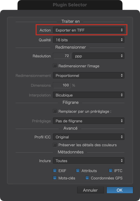Screen dimensions: 140x201
Task: Enable the Redimensionner l'image checkbox
Action: click(55, 66)
